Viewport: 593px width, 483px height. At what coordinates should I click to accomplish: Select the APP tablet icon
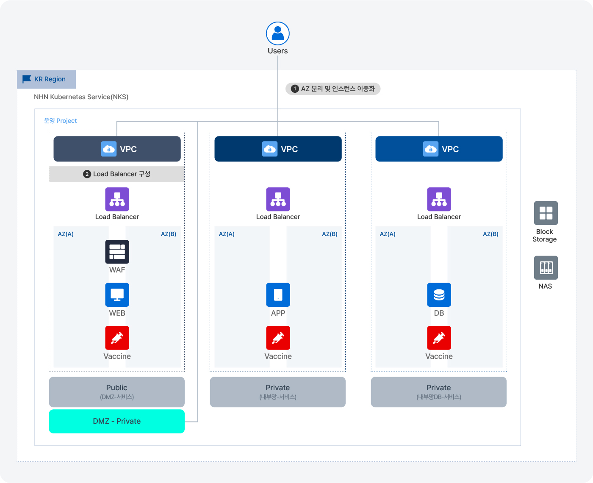278,294
